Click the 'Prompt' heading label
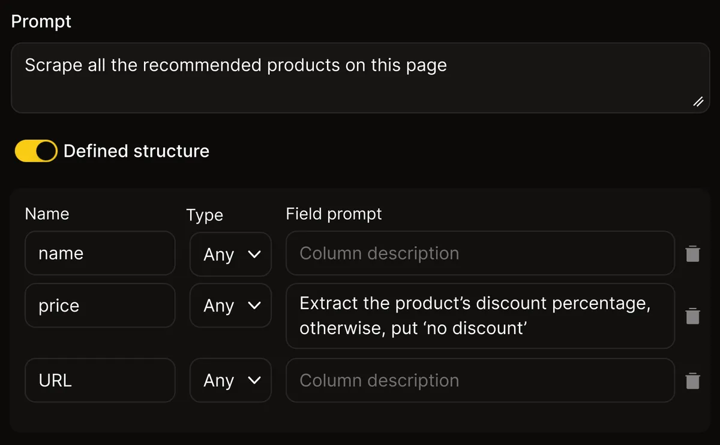Screen dimensions: 720x445 41,22
